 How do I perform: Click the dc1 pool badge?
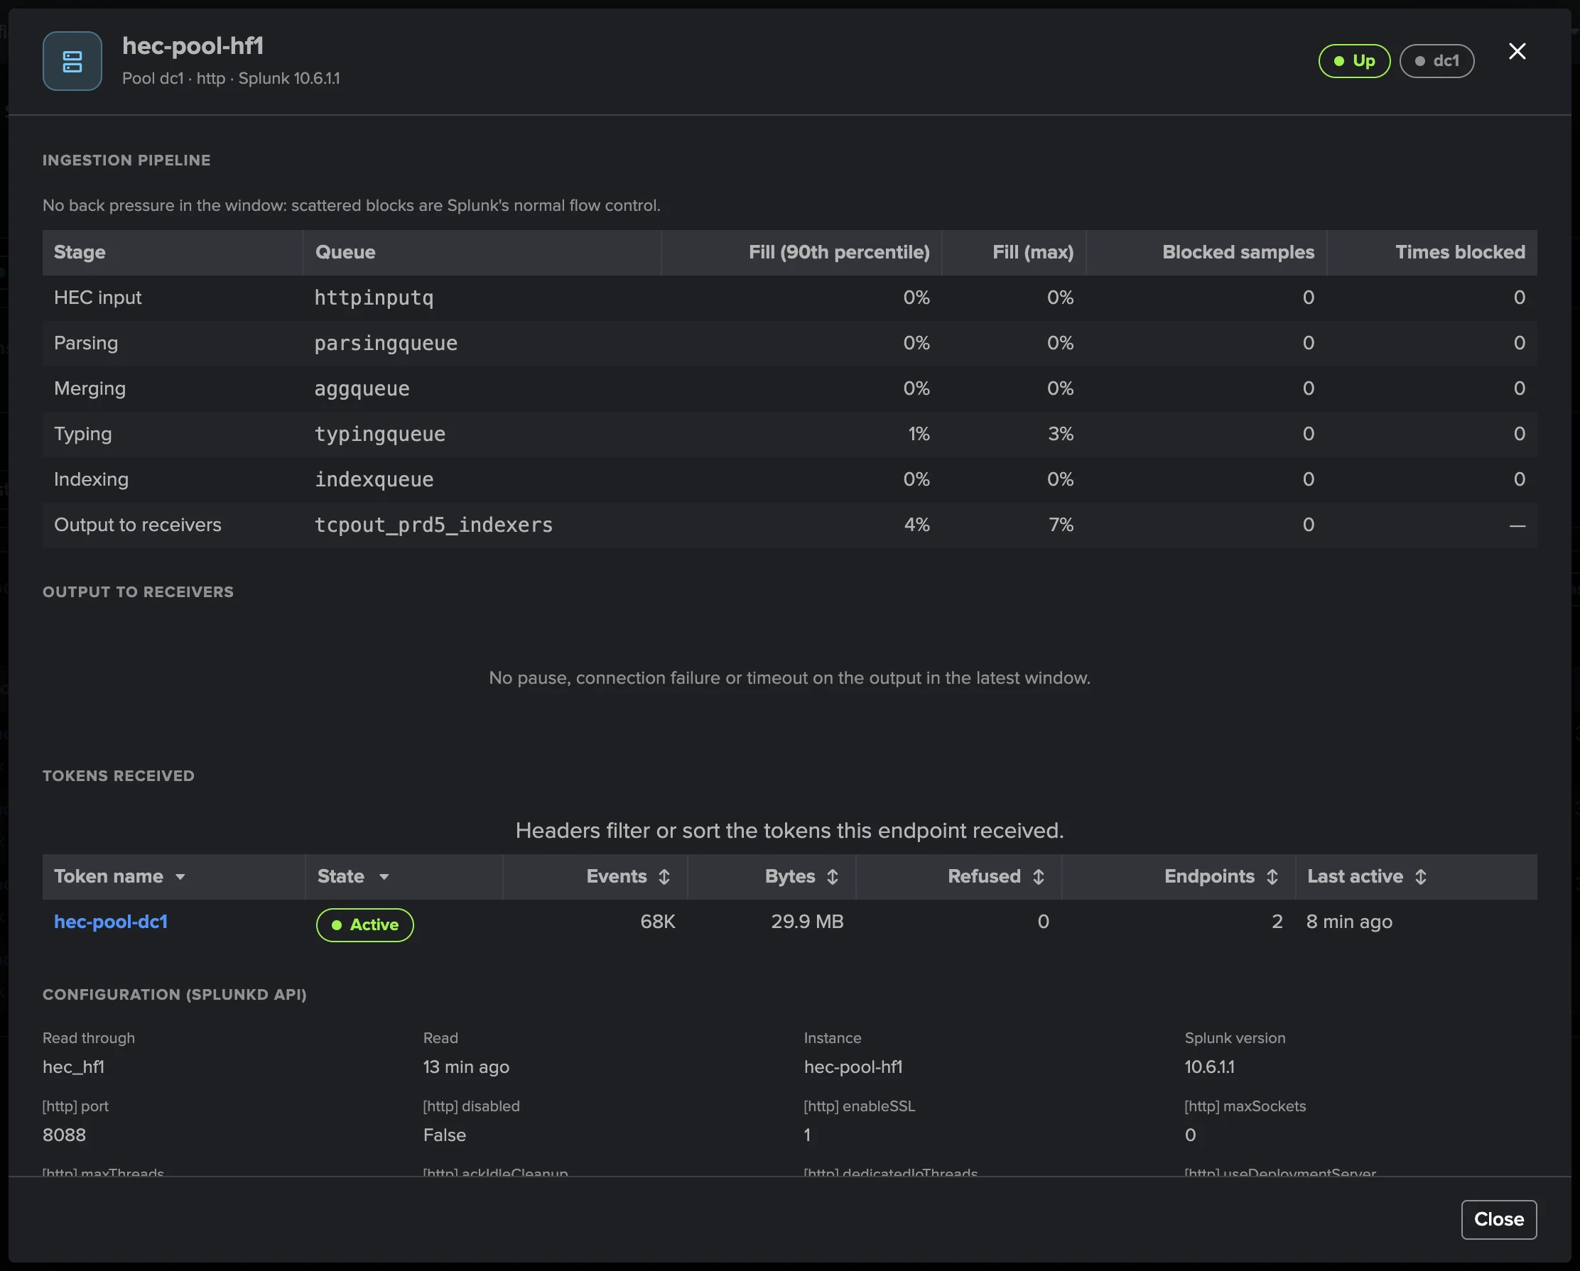coord(1436,61)
